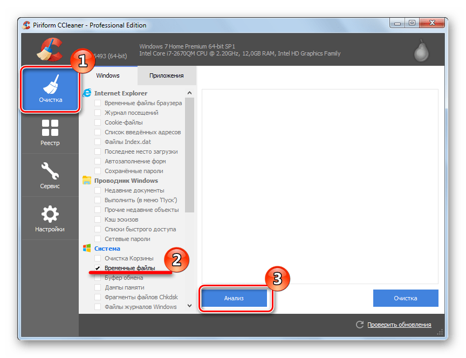Check the Cookie-файлы checkbox

coord(98,122)
